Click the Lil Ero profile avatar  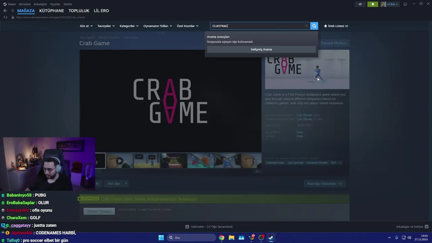[x=383, y=4]
